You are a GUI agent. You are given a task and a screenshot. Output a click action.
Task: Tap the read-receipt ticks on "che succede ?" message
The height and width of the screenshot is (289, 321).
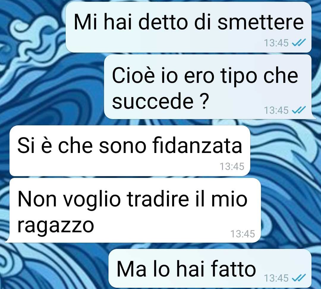click(299, 110)
